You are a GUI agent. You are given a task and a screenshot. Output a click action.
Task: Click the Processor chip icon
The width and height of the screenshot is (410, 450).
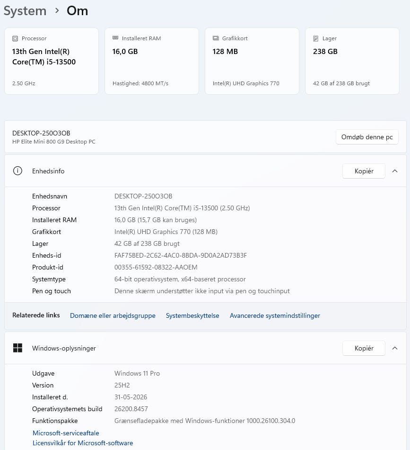(x=15, y=38)
